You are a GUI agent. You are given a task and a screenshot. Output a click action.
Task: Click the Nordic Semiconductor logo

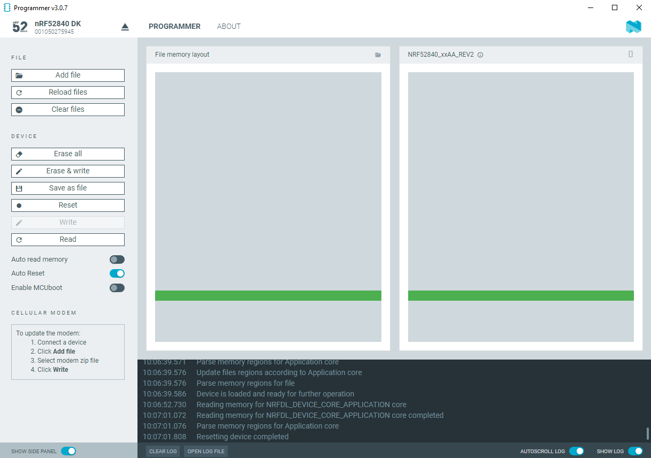click(x=633, y=27)
